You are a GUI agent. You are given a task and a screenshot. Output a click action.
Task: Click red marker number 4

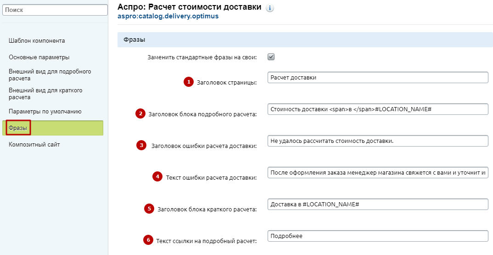157,176
